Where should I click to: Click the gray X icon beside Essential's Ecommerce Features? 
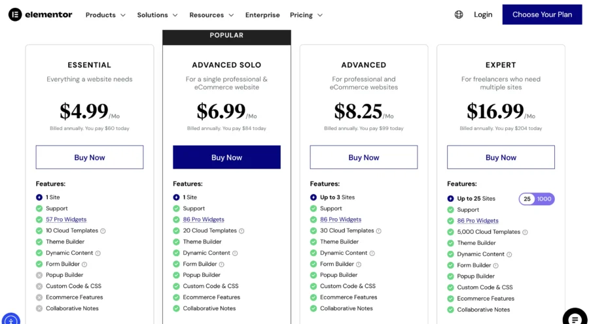pos(39,297)
